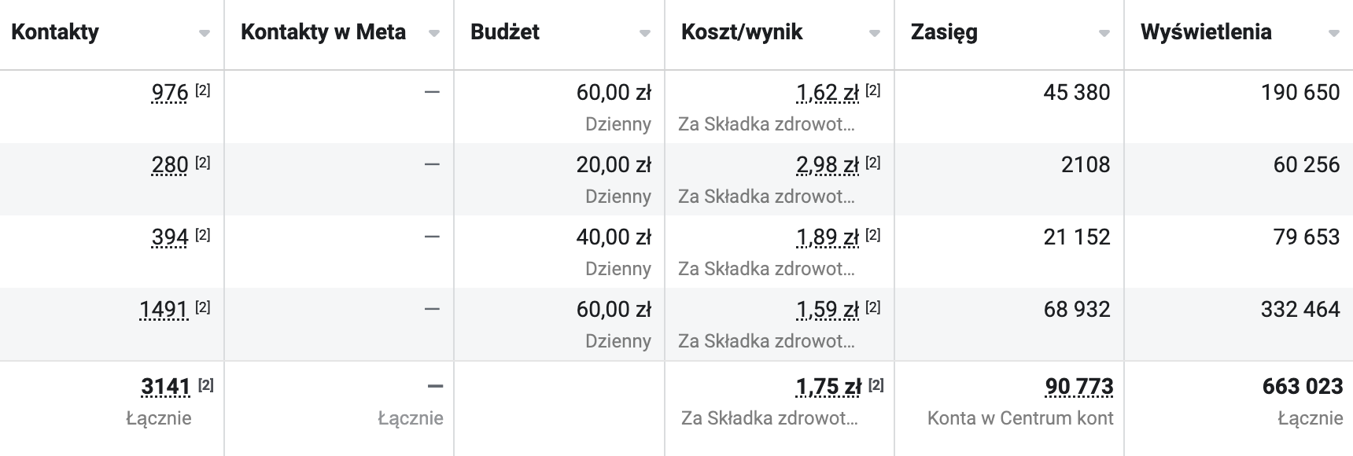This screenshot has height=456, width=1353.
Task: Click the 1,62 zł cost per result
Action: pos(828,93)
